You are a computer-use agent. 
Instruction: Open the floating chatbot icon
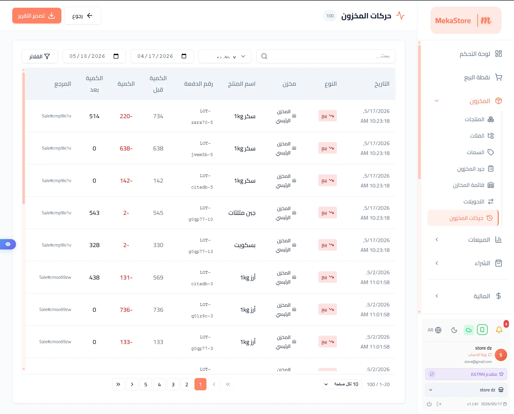pyautogui.click(x=8, y=244)
